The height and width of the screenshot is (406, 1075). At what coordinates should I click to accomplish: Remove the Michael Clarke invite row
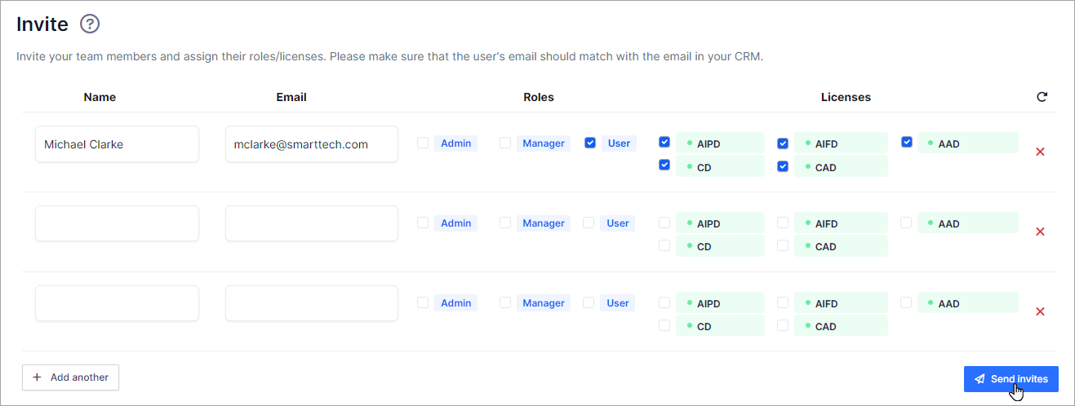pyautogui.click(x=1040, y=152)
